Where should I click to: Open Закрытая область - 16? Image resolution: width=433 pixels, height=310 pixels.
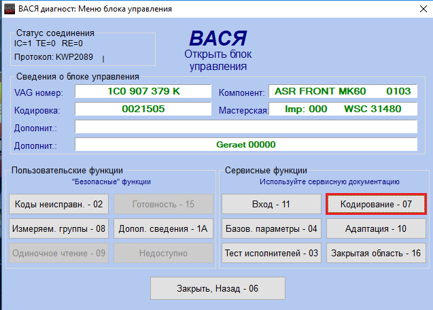click(x=376, y=253)
